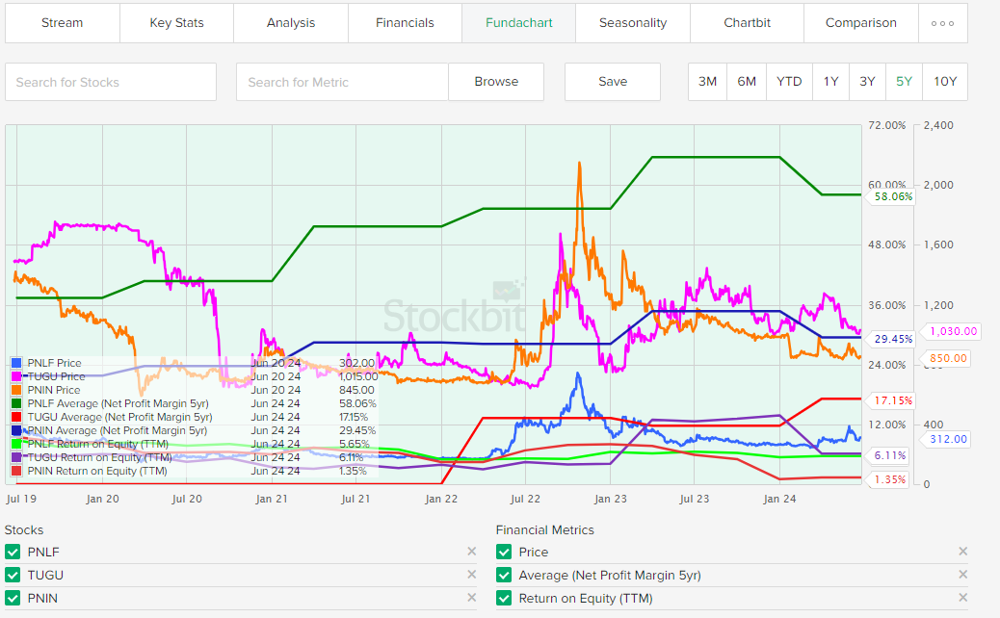Image resolution: width=1000 pixels, height=618 pixels.
Task: Uncheck the PNLF stock checkbox
Action: pyautogui.click(x=13, y=553)
